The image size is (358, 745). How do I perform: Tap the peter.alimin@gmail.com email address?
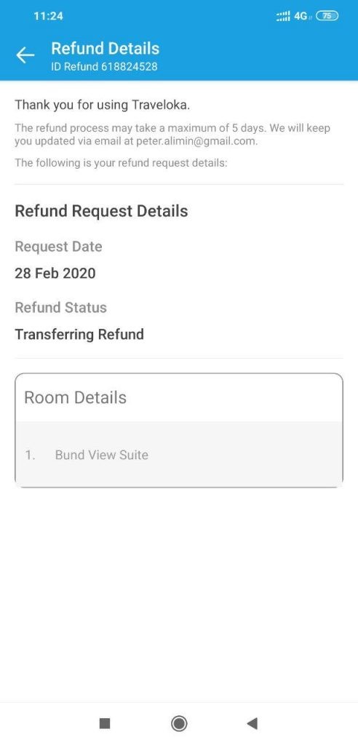[197, 141]
